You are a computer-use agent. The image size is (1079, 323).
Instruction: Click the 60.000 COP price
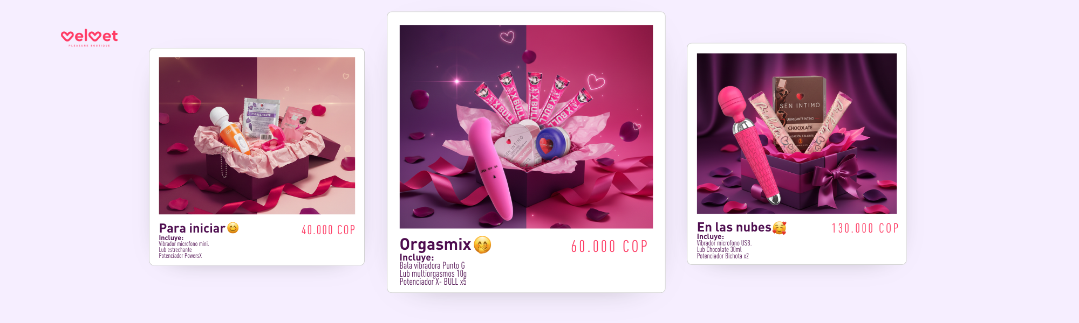(x=609, y=247)
